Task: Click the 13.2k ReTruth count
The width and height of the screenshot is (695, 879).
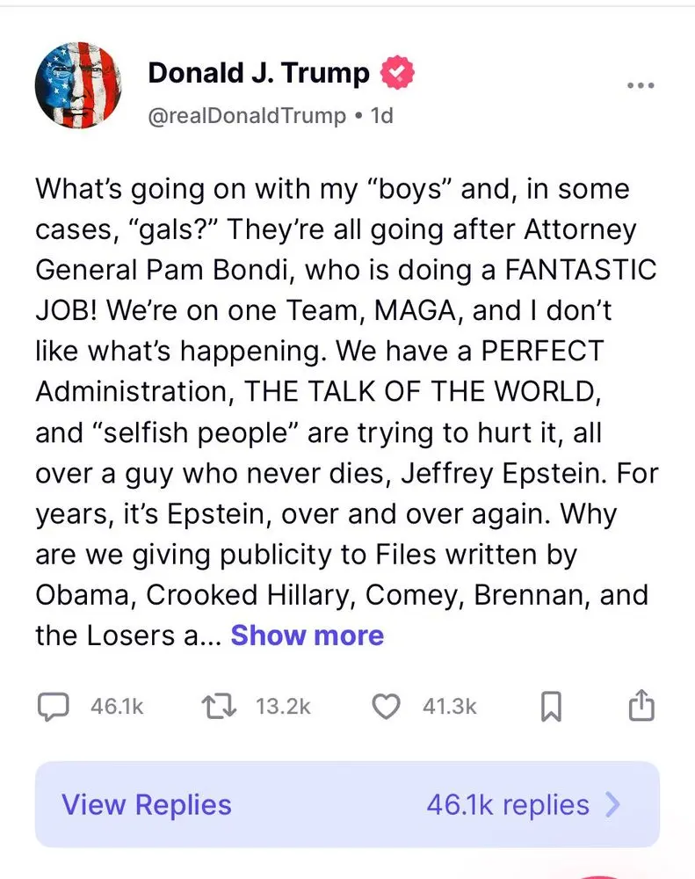Action: tap(283, 706)
